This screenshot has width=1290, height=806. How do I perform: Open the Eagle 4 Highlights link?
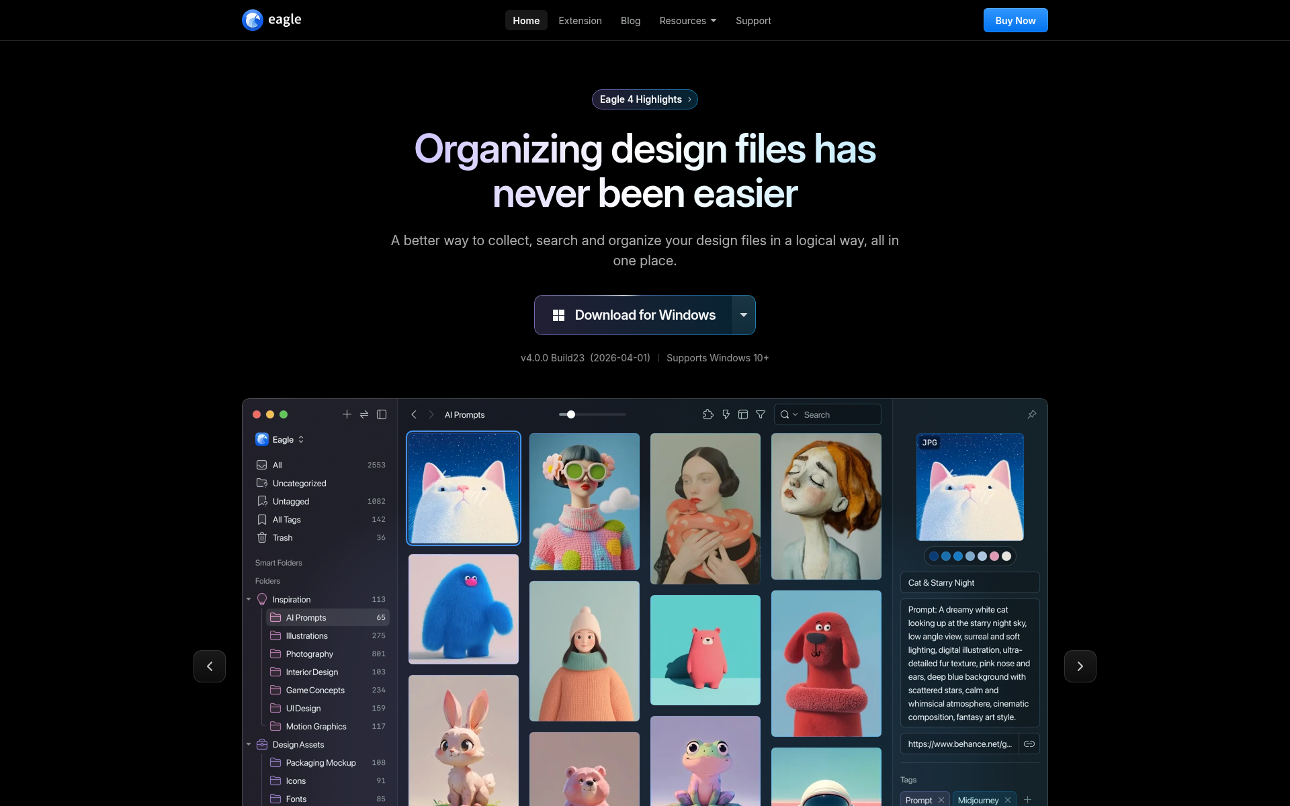click(645, 99)
